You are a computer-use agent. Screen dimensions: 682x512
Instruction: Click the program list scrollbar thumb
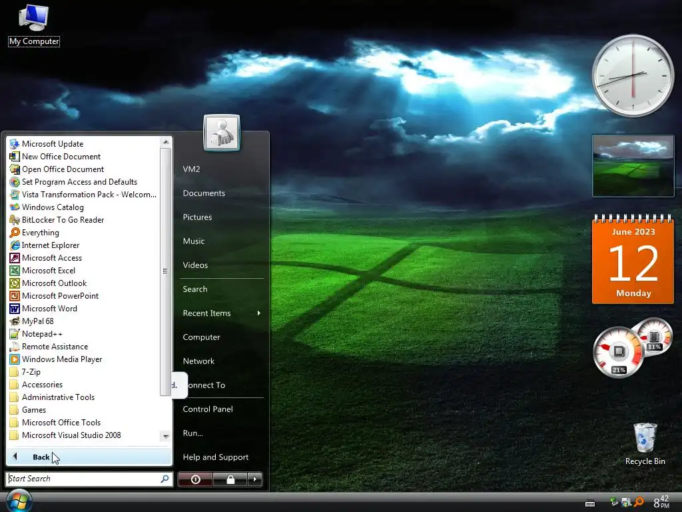click(x=165, y=272)
